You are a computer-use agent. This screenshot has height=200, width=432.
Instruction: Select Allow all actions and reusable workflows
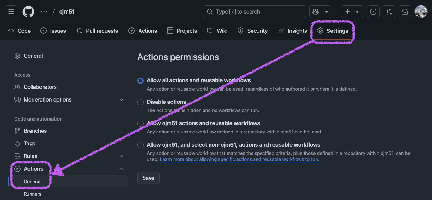tap(140, 80)
